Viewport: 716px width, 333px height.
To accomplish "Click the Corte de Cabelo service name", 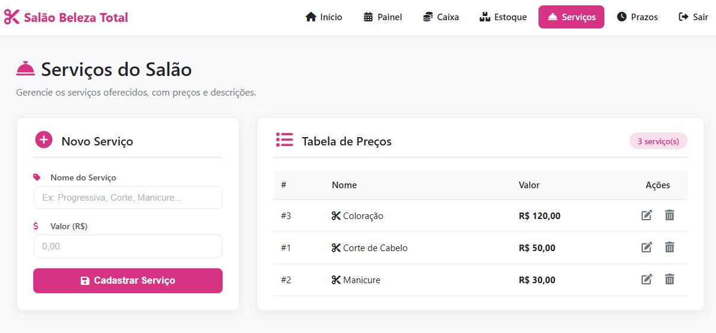I will 375,248.
